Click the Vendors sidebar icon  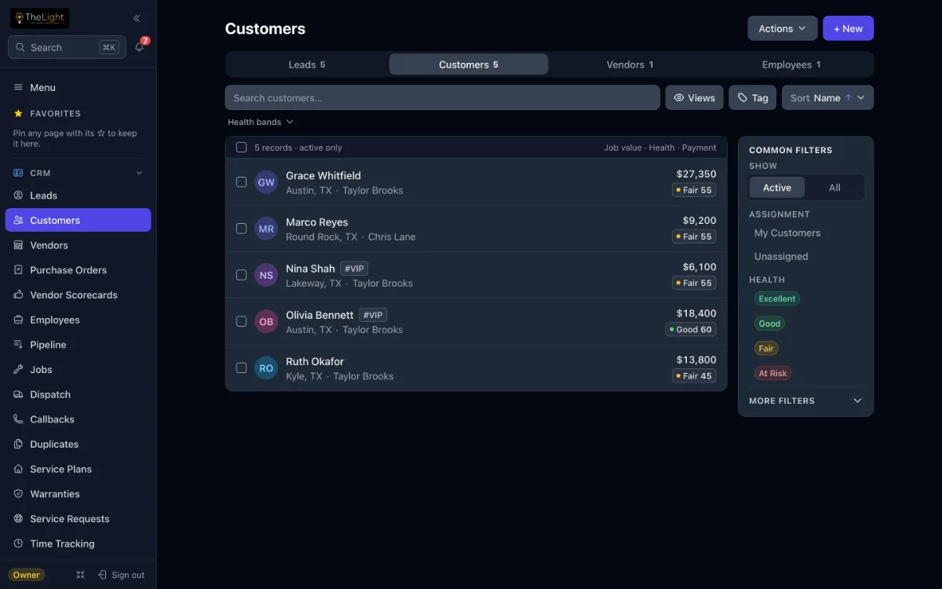(x=18, y=245)
